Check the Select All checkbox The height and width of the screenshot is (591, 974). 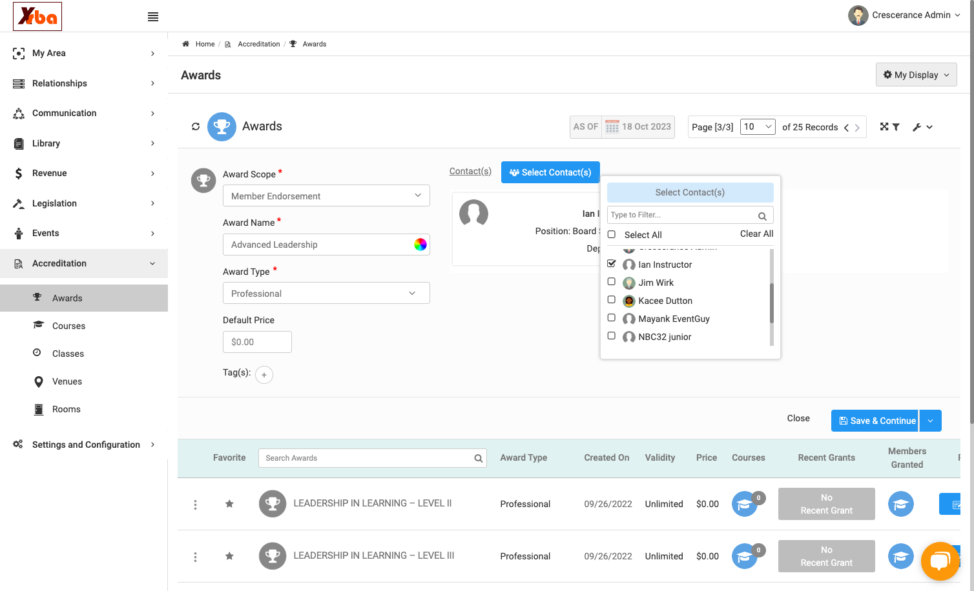pyautogui.click(x=612, y=234)
